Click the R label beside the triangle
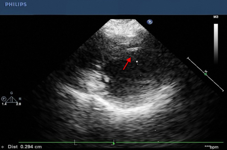 pyautogui.click(x=20, y=99)
